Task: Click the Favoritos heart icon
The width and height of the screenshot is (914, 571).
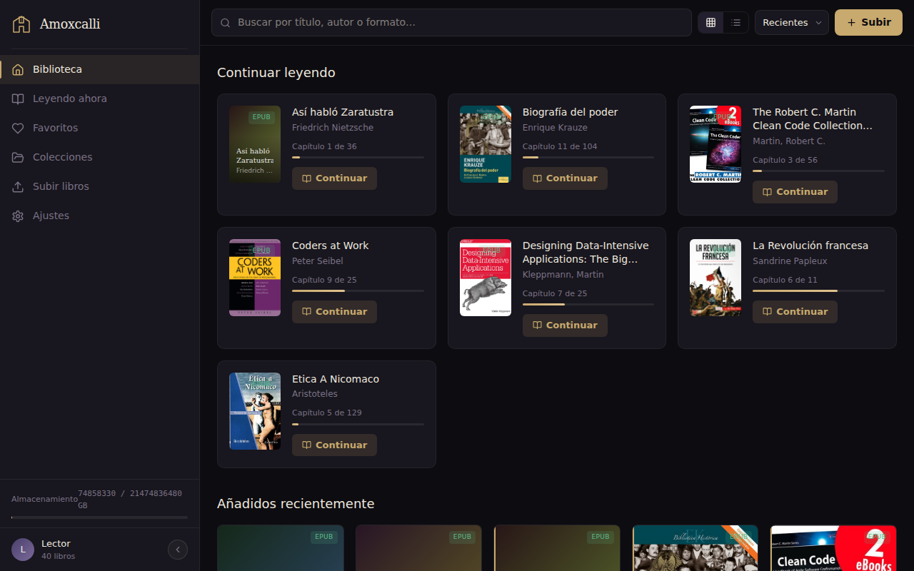Action: pos(18,128)
